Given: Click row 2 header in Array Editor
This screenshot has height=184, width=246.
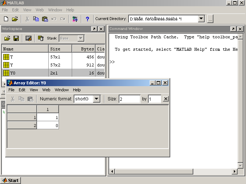Looking at the screenshot, I should click(x=22, y=125).
